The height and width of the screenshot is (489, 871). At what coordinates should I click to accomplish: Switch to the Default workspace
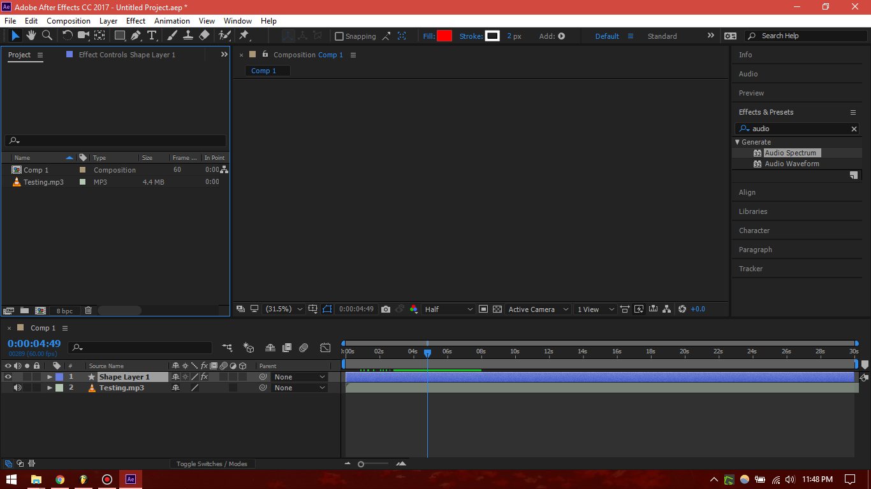[x=607, y=36]
